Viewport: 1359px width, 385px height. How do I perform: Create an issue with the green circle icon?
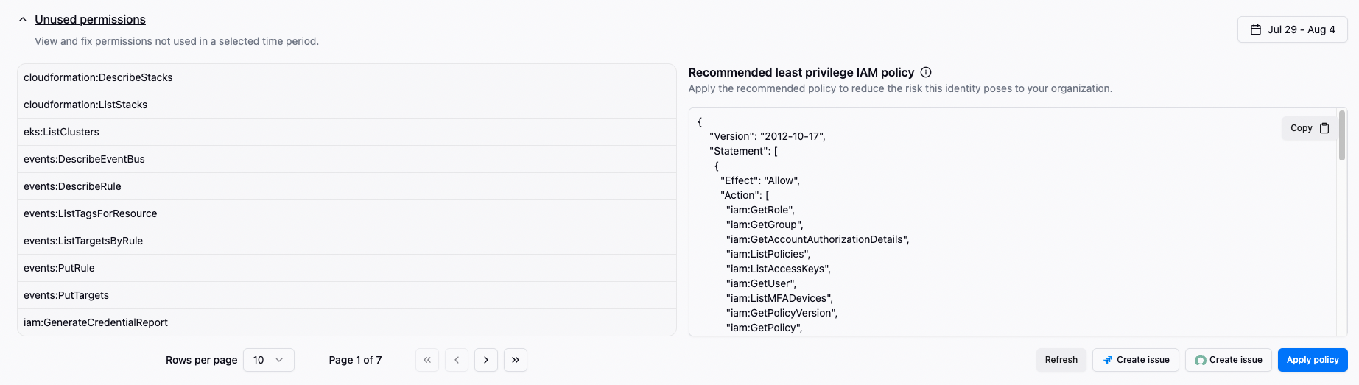(x=1228, y=360)
